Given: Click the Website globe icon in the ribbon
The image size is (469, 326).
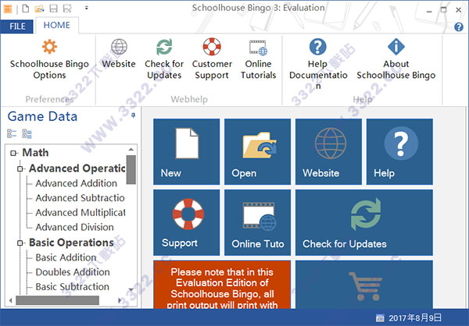Looking at the screenshot, I should [x=119, y=47].
